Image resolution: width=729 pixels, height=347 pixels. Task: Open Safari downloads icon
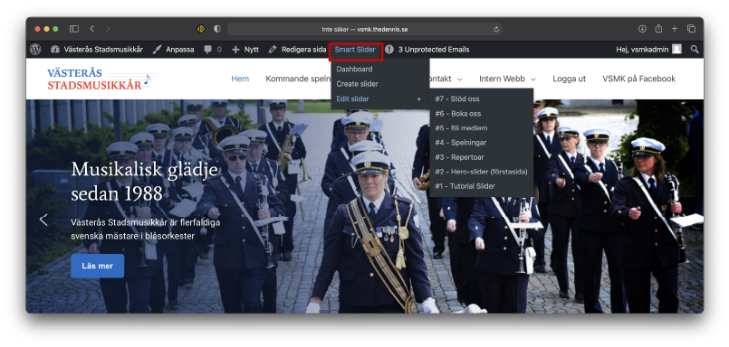(x=642, y=29)
